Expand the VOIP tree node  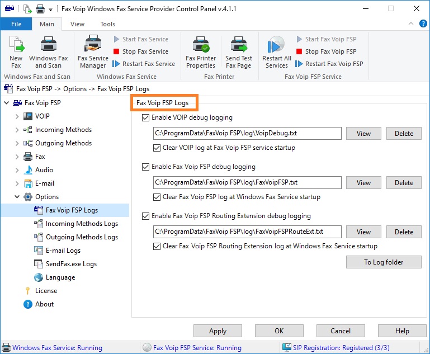(x=17, y=116)
